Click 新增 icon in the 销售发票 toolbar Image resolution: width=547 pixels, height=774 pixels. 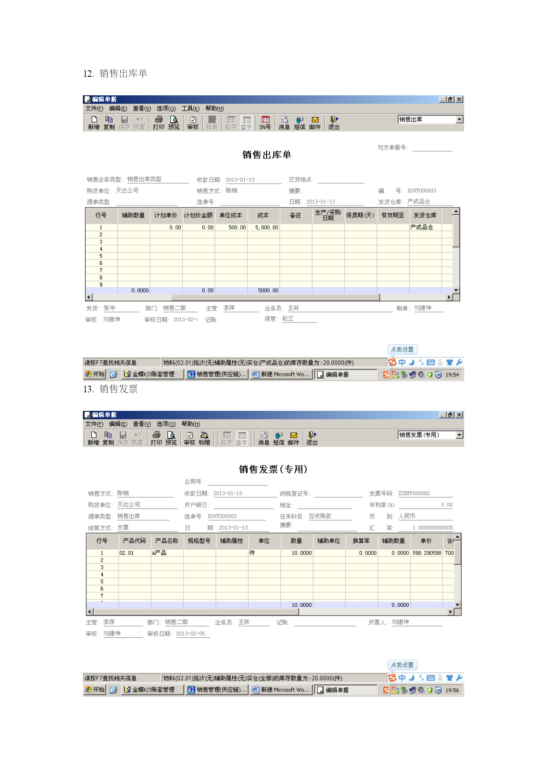[93, 438]
